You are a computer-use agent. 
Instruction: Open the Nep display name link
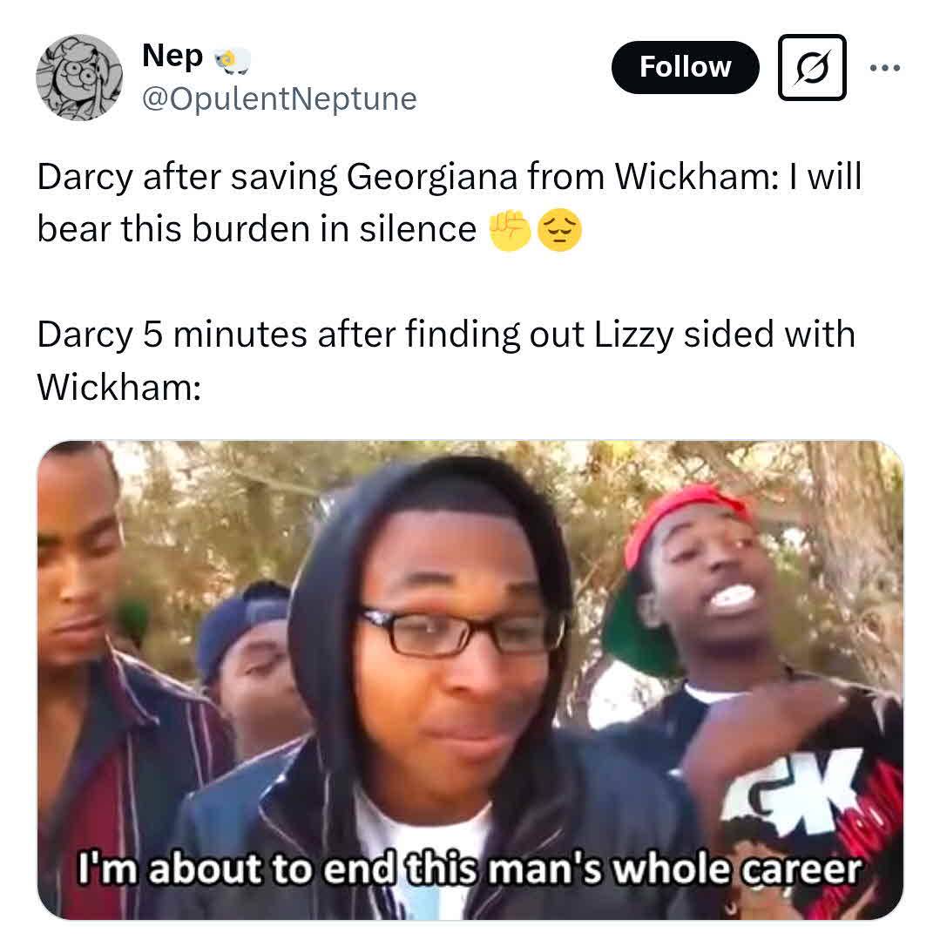coord(172,56)
